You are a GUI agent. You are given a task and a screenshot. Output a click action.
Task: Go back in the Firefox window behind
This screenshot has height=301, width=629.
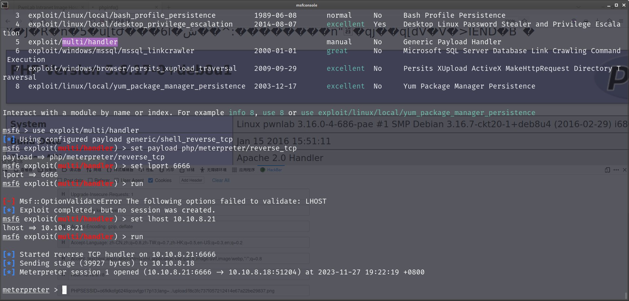tap(8, 21)
